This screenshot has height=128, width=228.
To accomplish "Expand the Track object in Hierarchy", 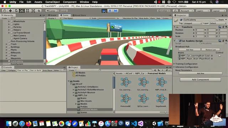I will (6, 44).
